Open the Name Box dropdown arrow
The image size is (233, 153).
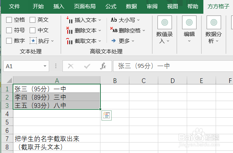[x=45, y=66]
